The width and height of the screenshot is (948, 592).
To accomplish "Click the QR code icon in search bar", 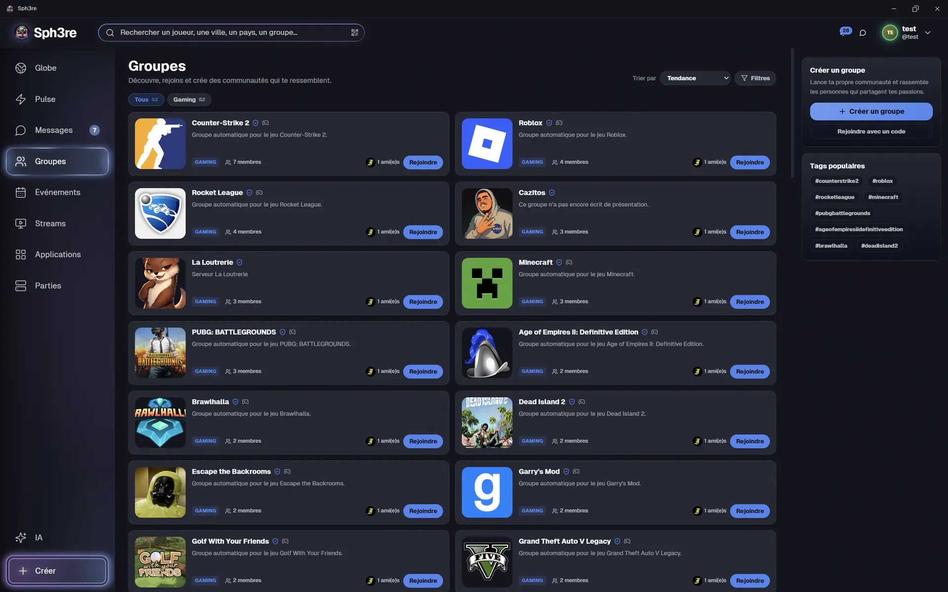I will [x=355, y=33].
